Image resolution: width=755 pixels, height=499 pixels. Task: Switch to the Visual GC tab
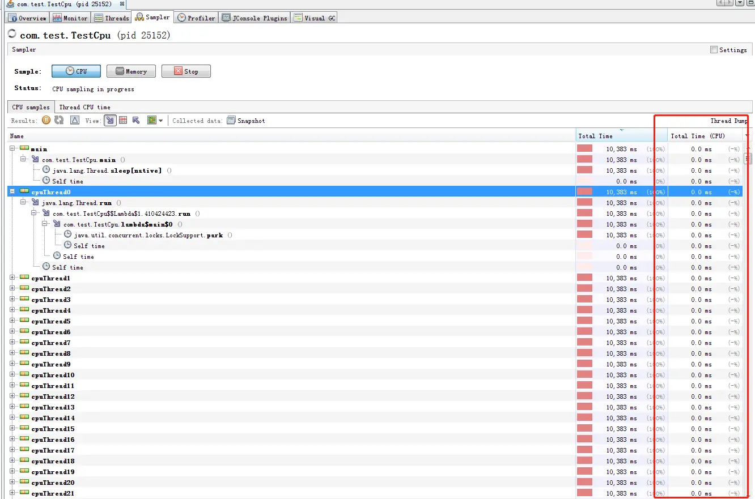[x=314, y=18]
